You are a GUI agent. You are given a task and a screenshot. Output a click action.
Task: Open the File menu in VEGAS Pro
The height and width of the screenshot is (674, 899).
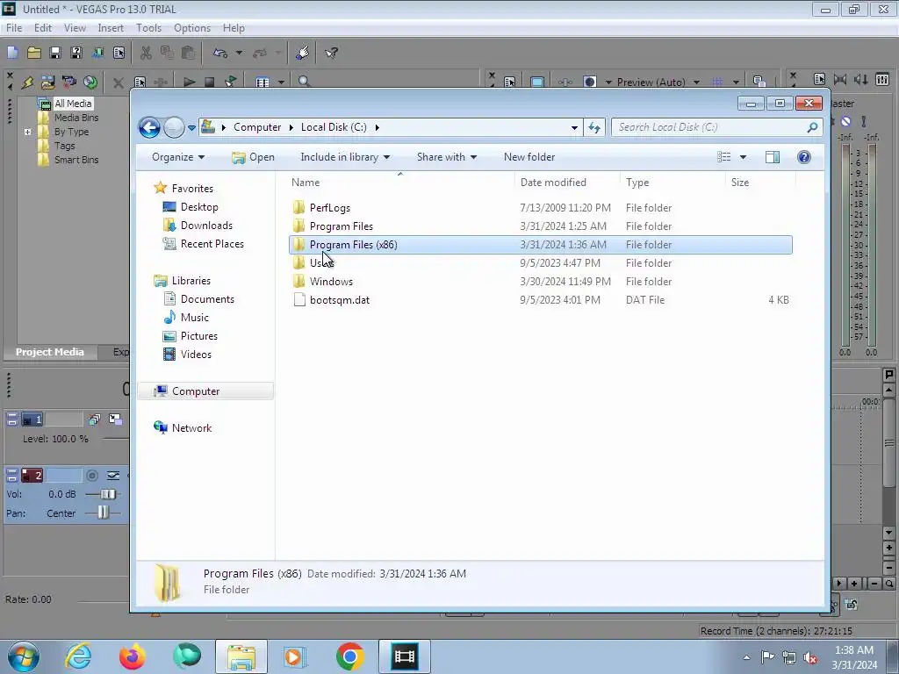14,27
